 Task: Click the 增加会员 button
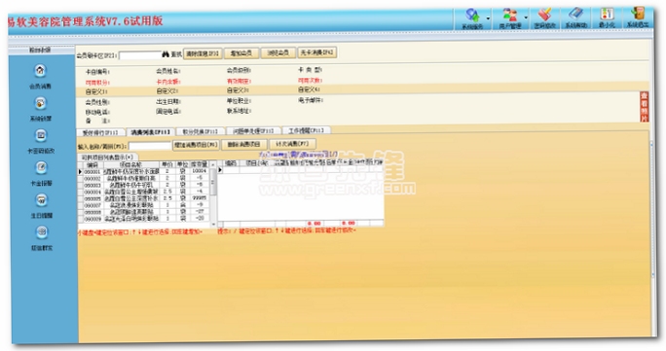pos(240,53)
